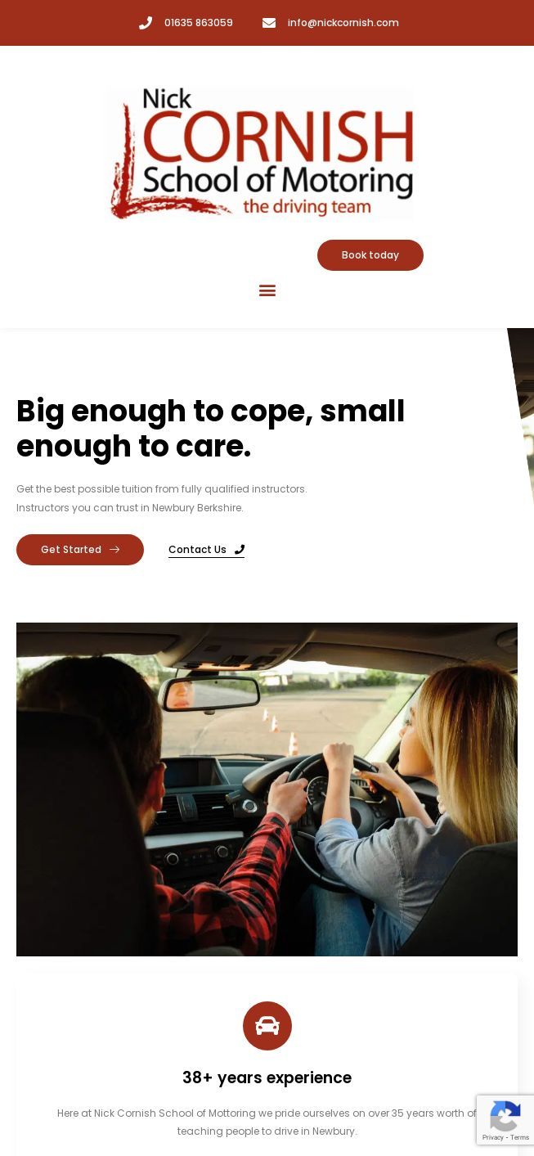Click the arrow icon in Get Started
Viewport: 534px width, 1156px height.
pos(114,550)
